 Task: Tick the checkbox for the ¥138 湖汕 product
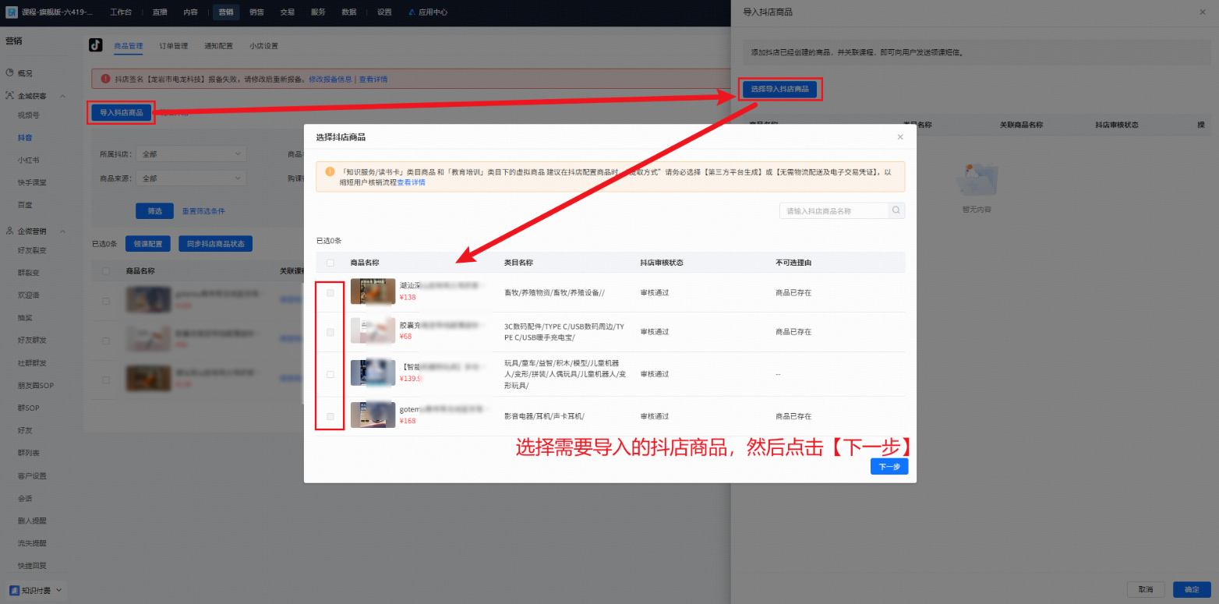click(330, 293)
